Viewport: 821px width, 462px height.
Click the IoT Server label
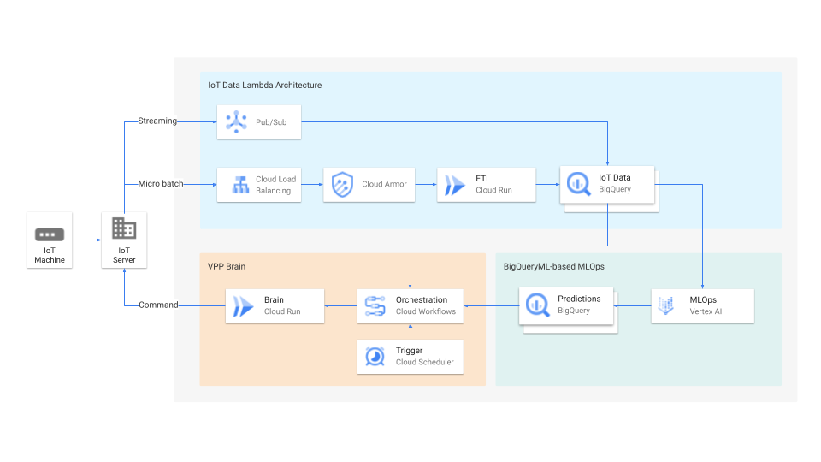pyautogui.click(x=124, y=255)
